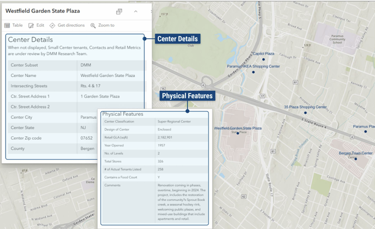375x229 pixels.
Task: Click Zoom to
Action: pyautogui.click(x=102, y=25)
